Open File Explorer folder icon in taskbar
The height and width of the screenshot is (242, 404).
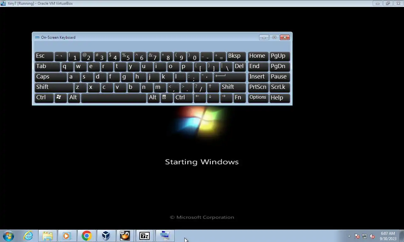(48, 236)
